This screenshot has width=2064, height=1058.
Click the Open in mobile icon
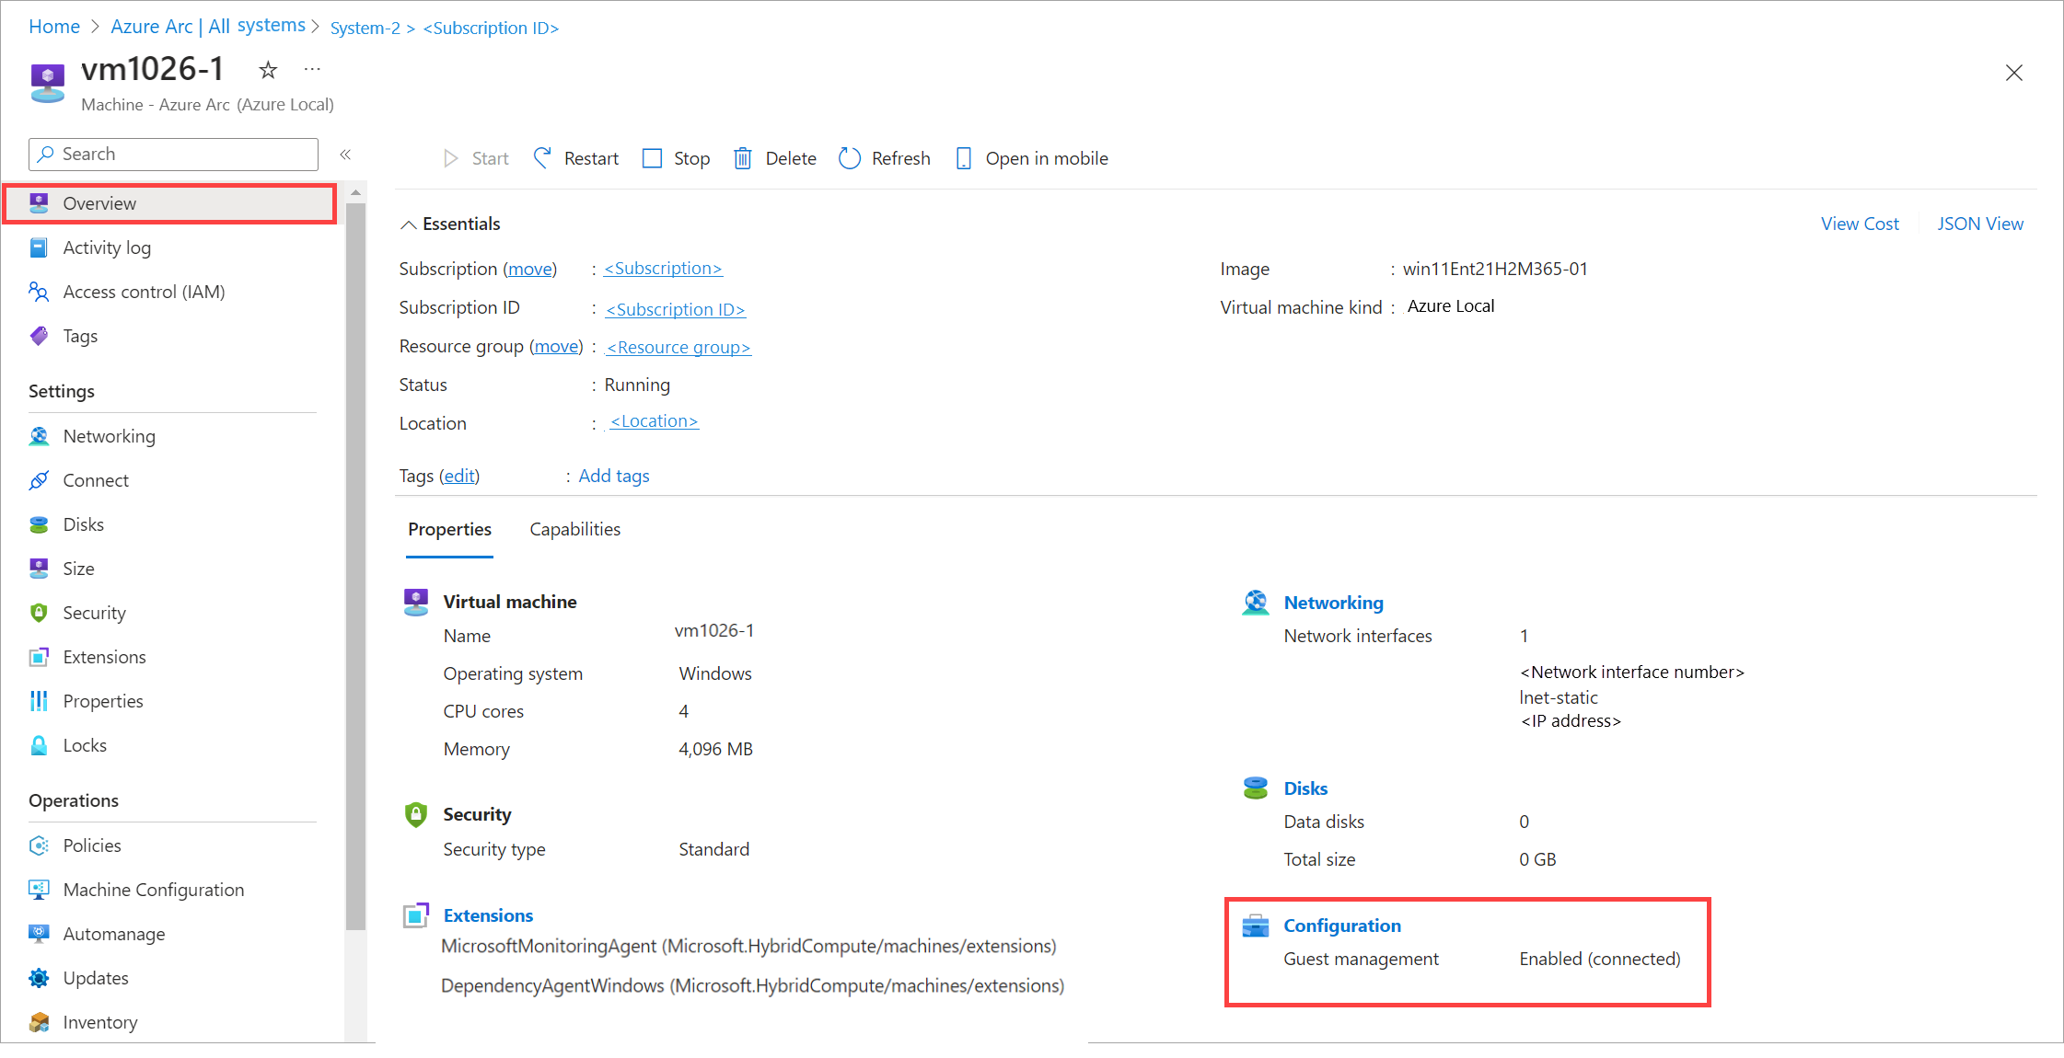pyautogui.click(x=963, y=158)
